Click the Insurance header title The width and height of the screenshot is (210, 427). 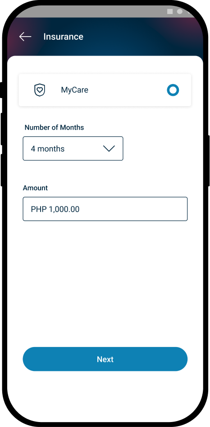point(63,37)
